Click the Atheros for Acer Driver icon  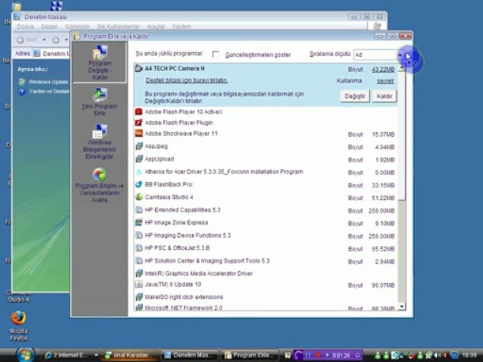[x=139, y=172]
